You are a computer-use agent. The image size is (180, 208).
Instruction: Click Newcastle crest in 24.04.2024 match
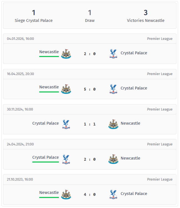point(113,159)
